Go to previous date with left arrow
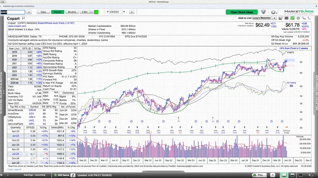The width and height of the screenshot is (318, 178). 108,12
